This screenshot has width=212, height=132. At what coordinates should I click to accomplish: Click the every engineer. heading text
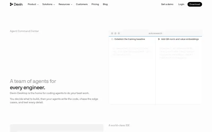point(28,88)
